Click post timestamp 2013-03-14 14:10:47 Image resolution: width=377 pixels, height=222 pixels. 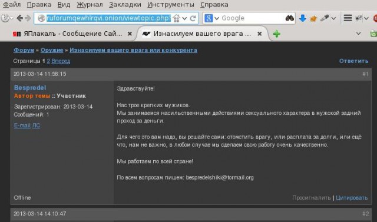40,214
